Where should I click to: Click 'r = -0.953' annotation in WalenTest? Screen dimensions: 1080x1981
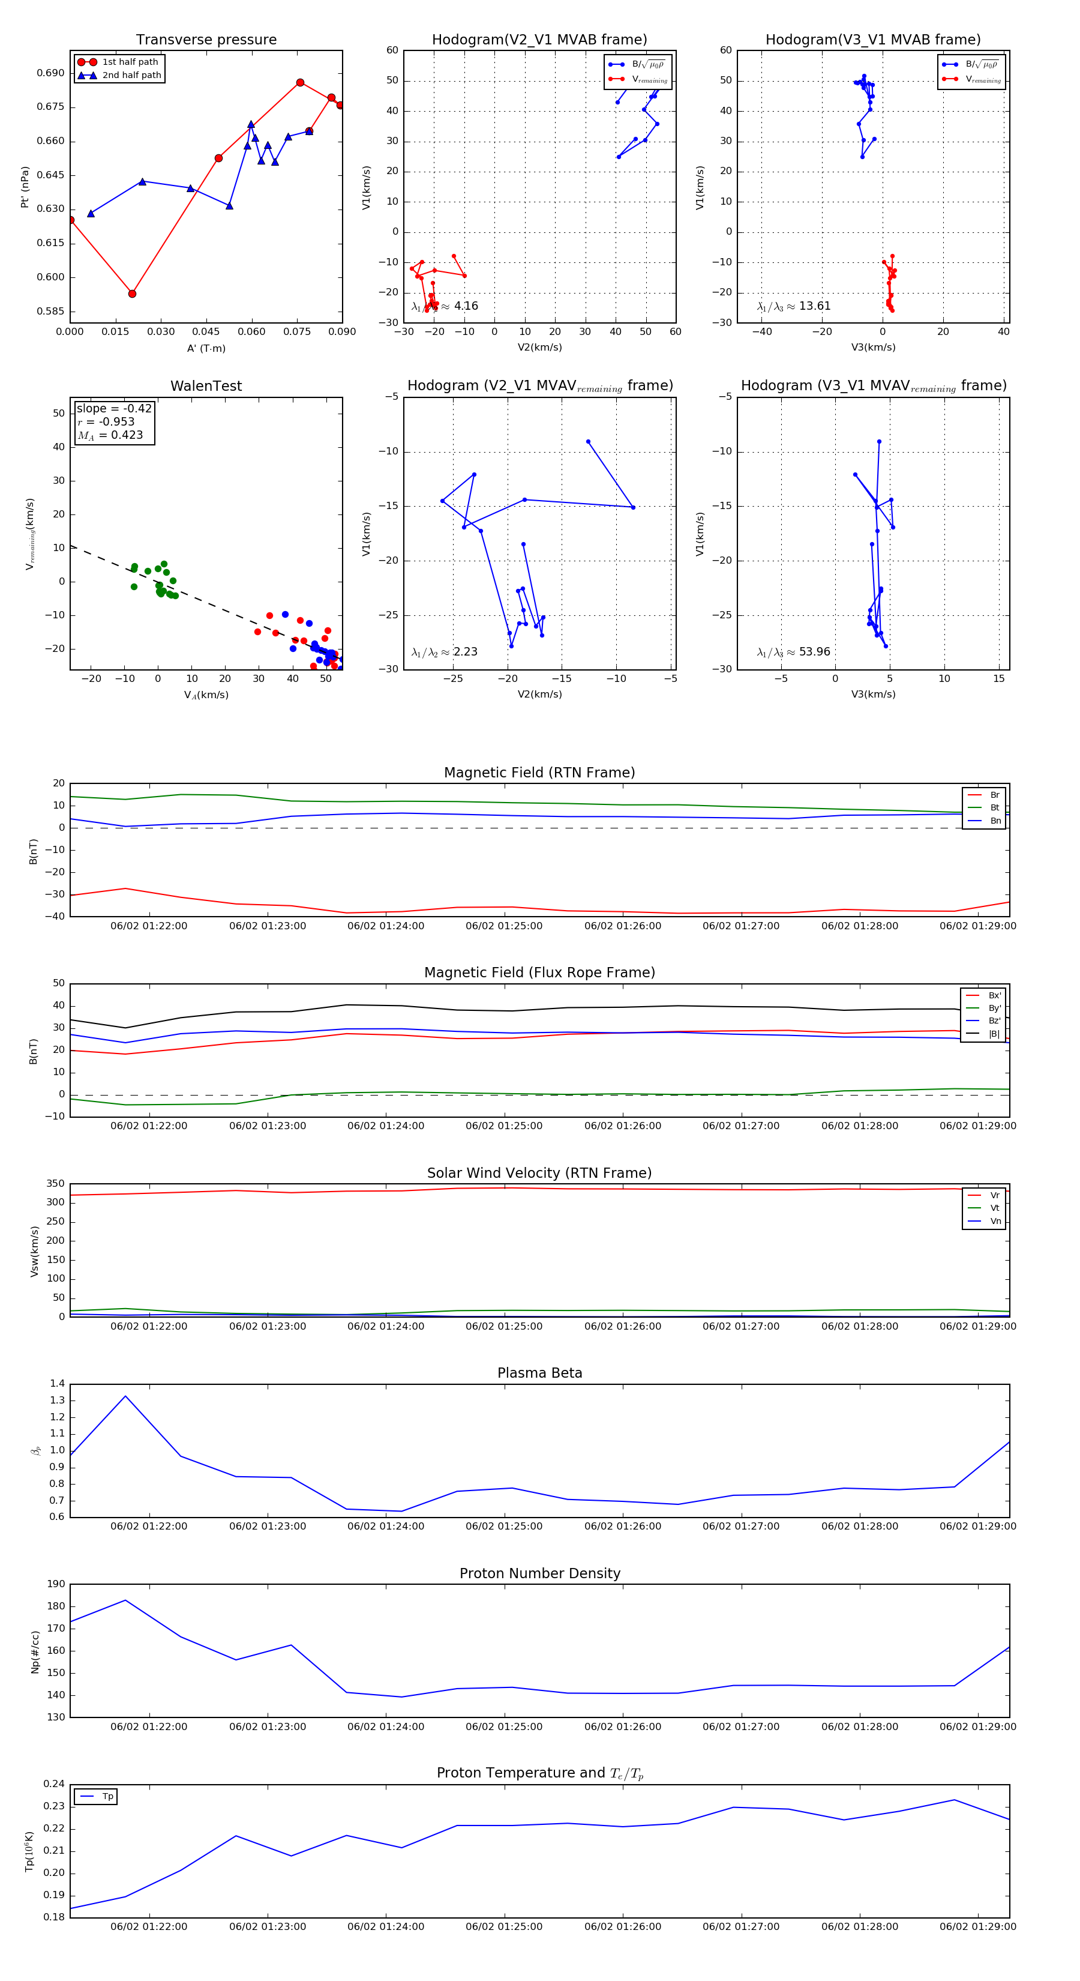pos(106,421)
